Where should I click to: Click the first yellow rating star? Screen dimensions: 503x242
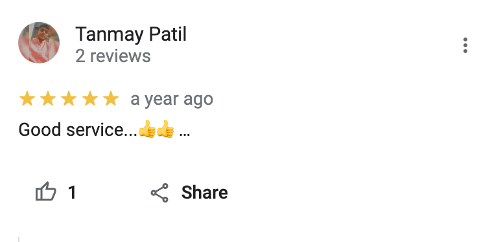27,98
